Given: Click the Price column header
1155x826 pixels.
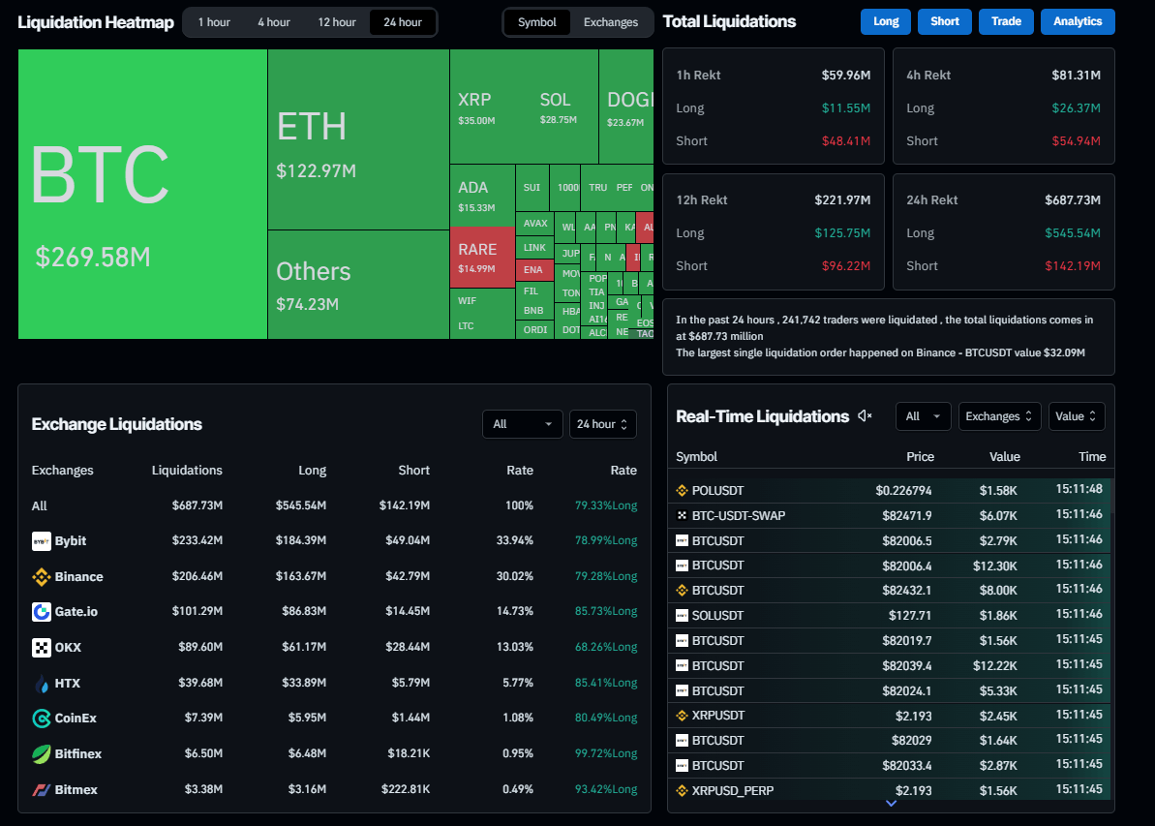Looking at the screenshot, I should (920, 457).
